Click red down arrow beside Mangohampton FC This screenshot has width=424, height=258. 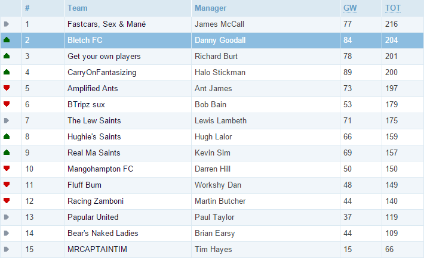(x=7, y=168)
